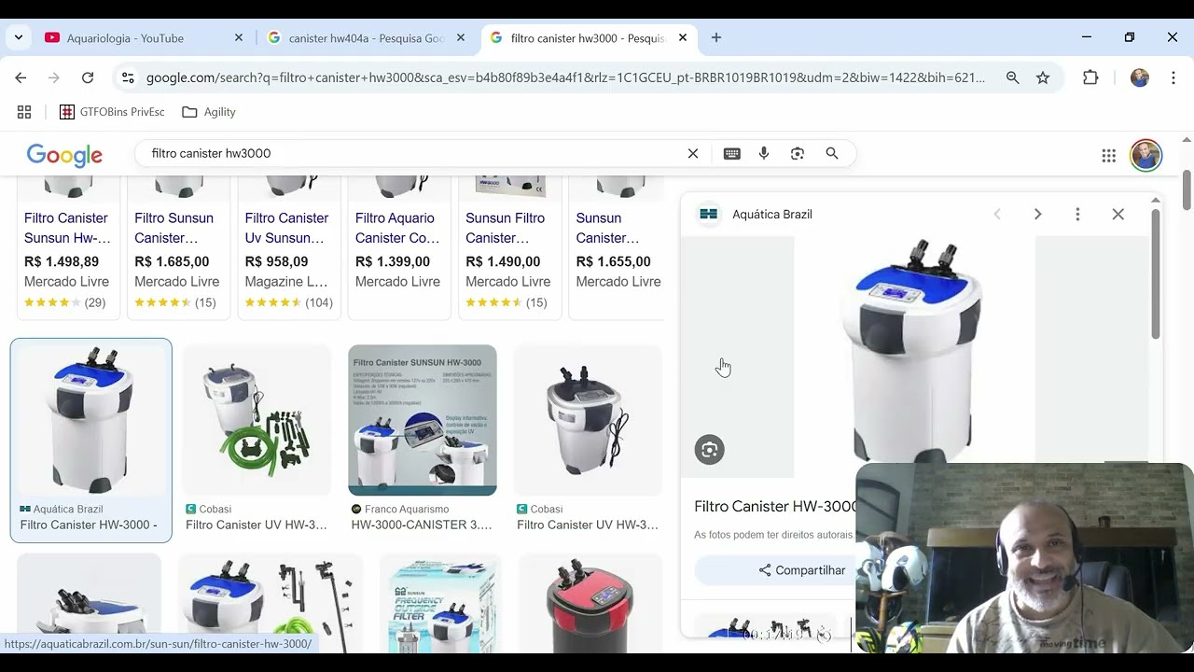Open a new browser tab
1194x672 pixels.
pos(715,38)
